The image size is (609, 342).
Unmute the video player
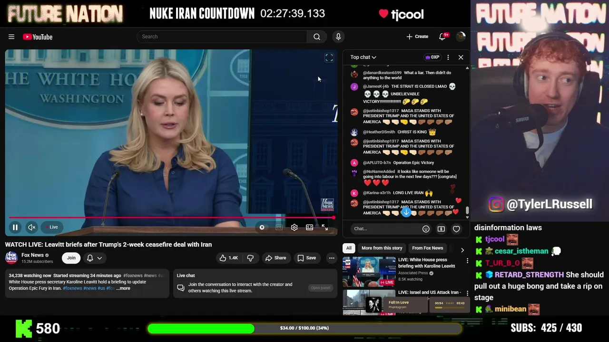click(31, 227)
